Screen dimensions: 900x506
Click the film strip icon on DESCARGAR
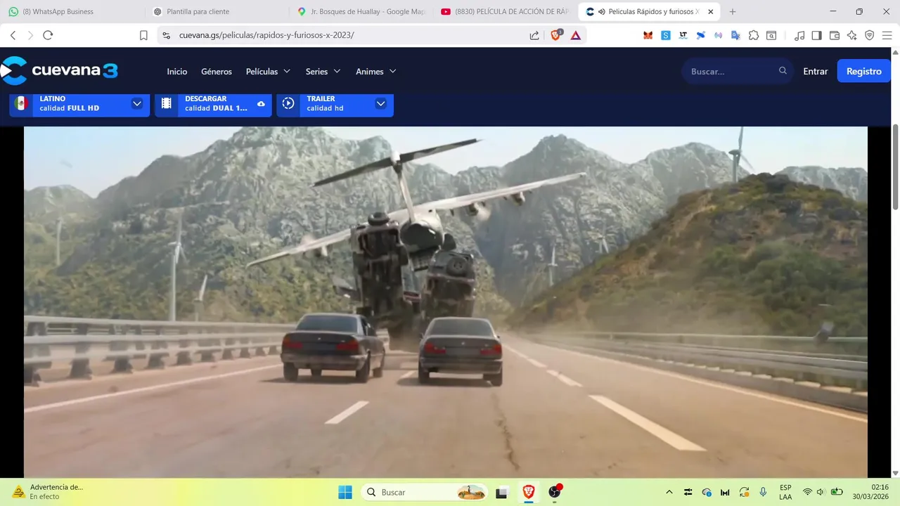click(167, 103)
